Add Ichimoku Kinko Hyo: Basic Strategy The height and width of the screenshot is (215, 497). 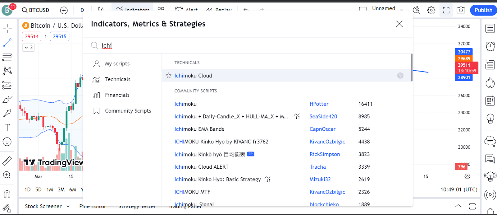217,179
